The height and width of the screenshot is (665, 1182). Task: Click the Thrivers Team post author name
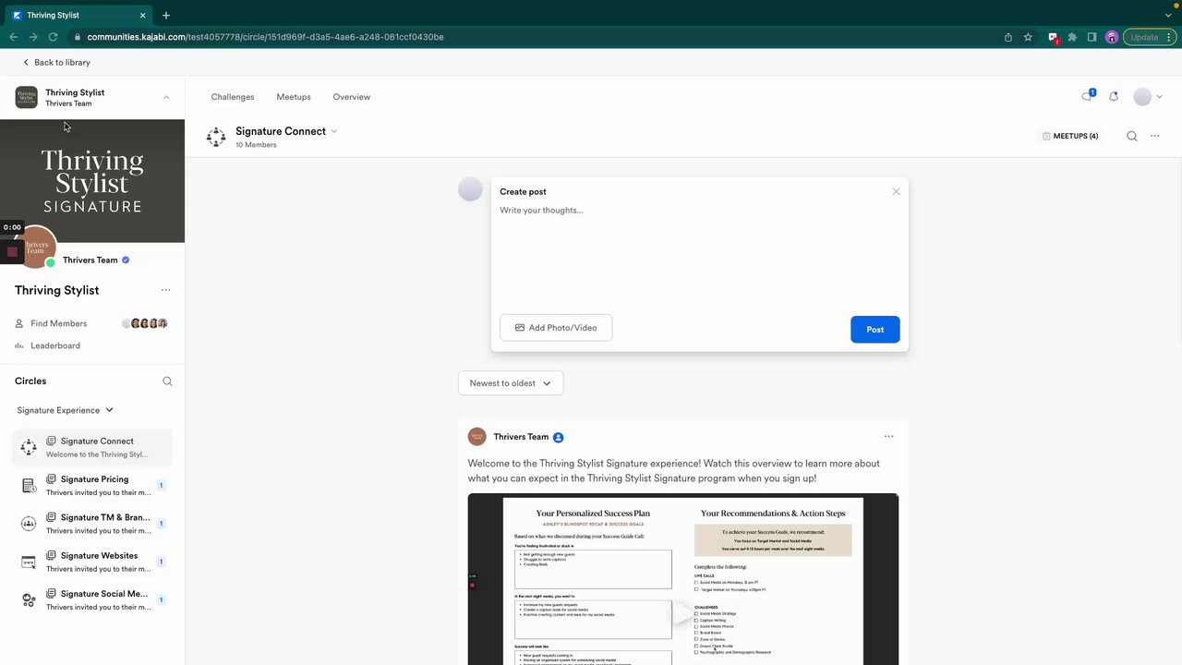pyautogui.click(x=521, y=437)
